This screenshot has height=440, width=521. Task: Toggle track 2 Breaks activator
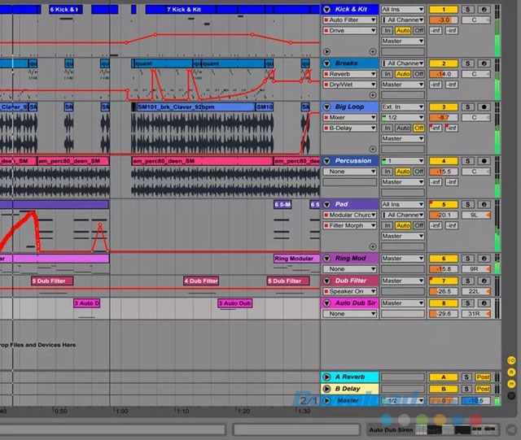(x=444, y=63)
